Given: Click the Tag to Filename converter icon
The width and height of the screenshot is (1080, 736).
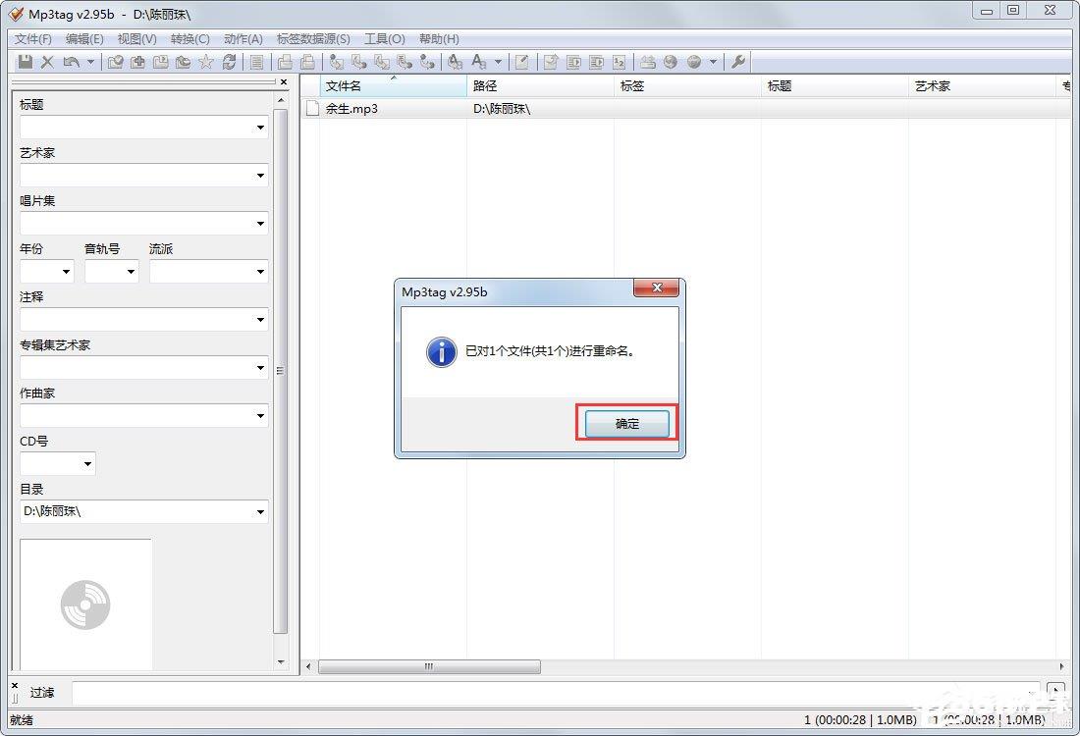Looking at the screenshot, I should (x=336, y=62).
